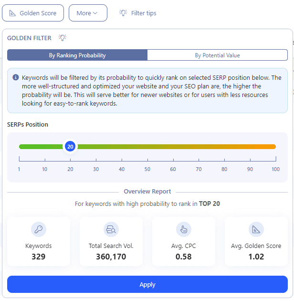Image resolution: width=294 pixels, height=301 pixels.
Task: Open the Filter tips link
Action: [143, 13]
